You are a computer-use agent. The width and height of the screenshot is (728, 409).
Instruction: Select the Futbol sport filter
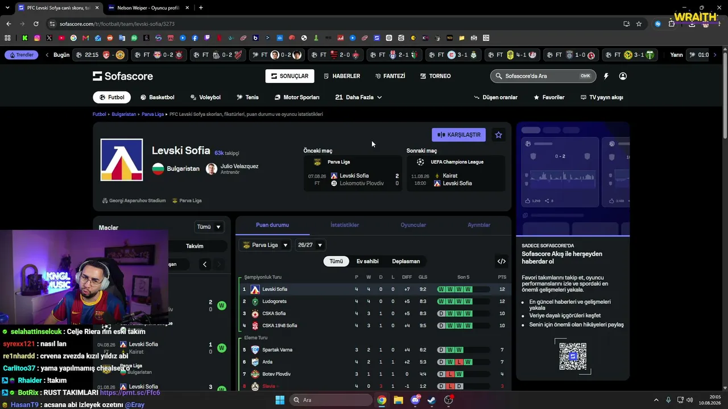click(x=111, y=97)
